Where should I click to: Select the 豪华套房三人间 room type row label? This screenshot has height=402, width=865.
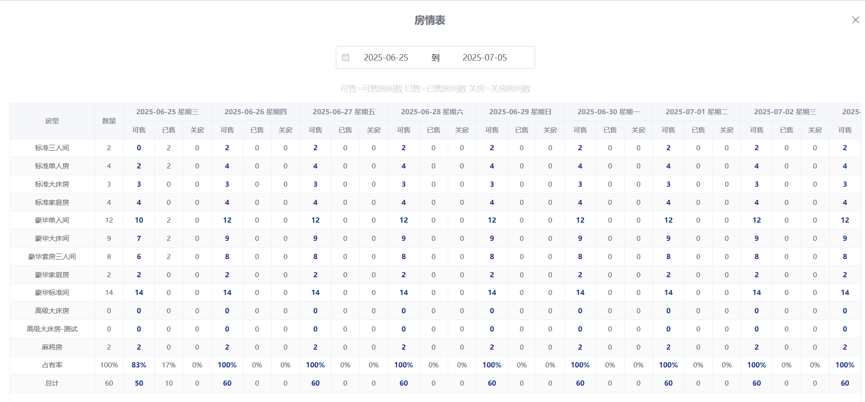52,257
